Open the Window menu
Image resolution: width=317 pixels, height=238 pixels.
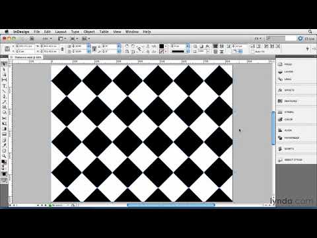pos(132,32)
